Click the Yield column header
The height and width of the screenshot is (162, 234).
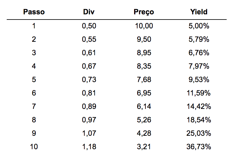coord(199,12)
